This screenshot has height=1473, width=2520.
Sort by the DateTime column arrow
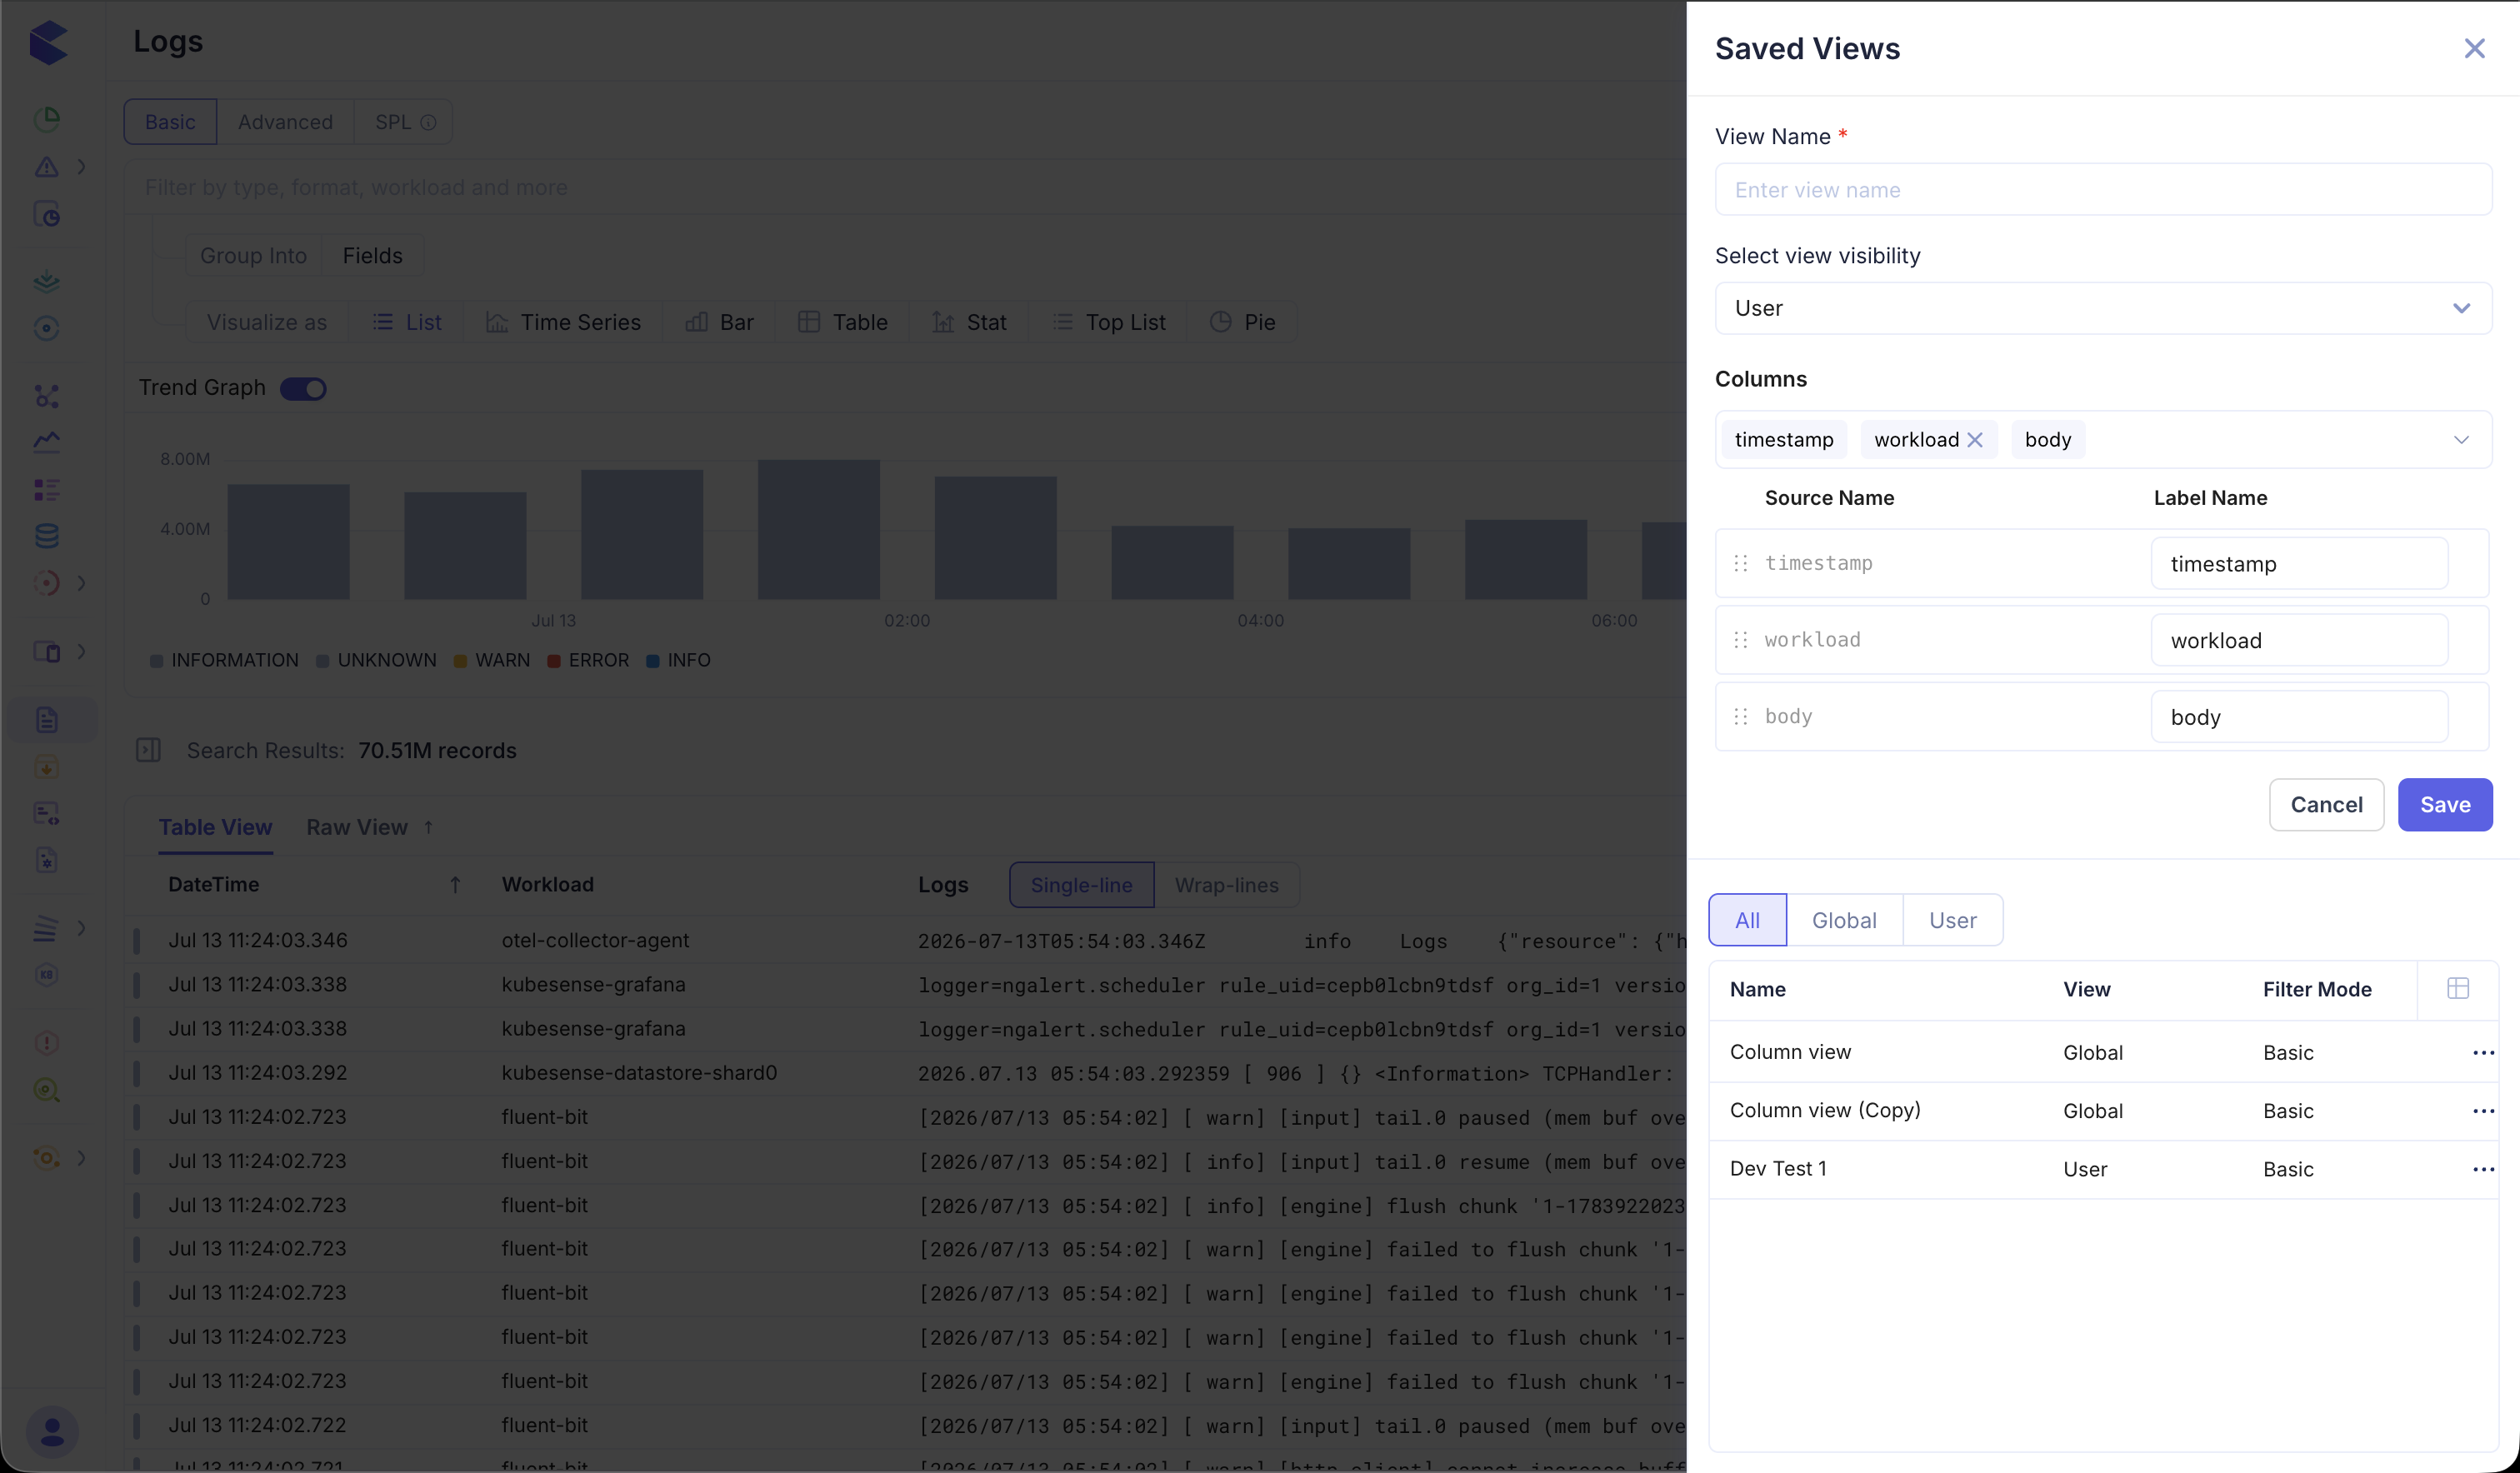[x=455, y=884]
